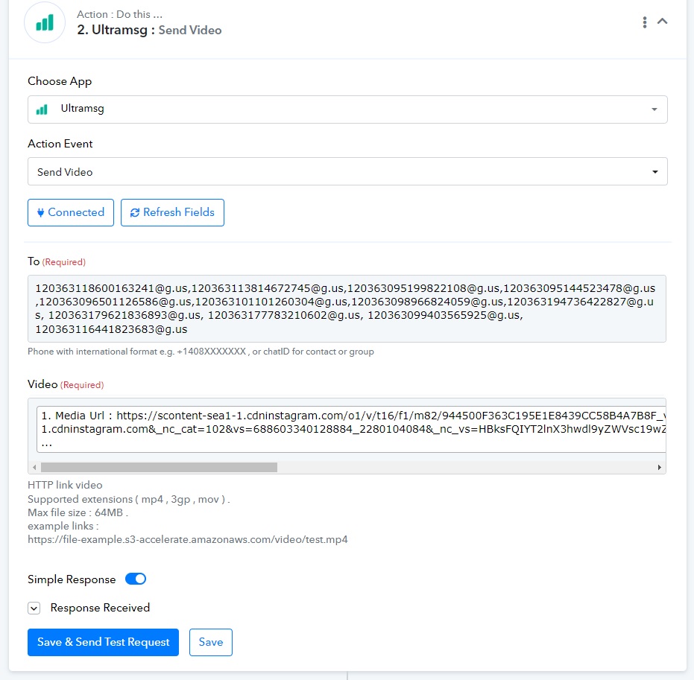This screenshot has height=680, width=694.
Task: Open the Action Event dropdown showing Send Video
Action: coord(347,171)
